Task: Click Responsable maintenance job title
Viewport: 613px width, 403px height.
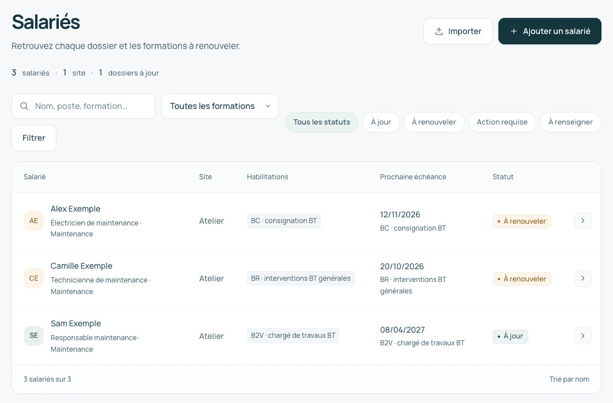Action: point(93,338)
